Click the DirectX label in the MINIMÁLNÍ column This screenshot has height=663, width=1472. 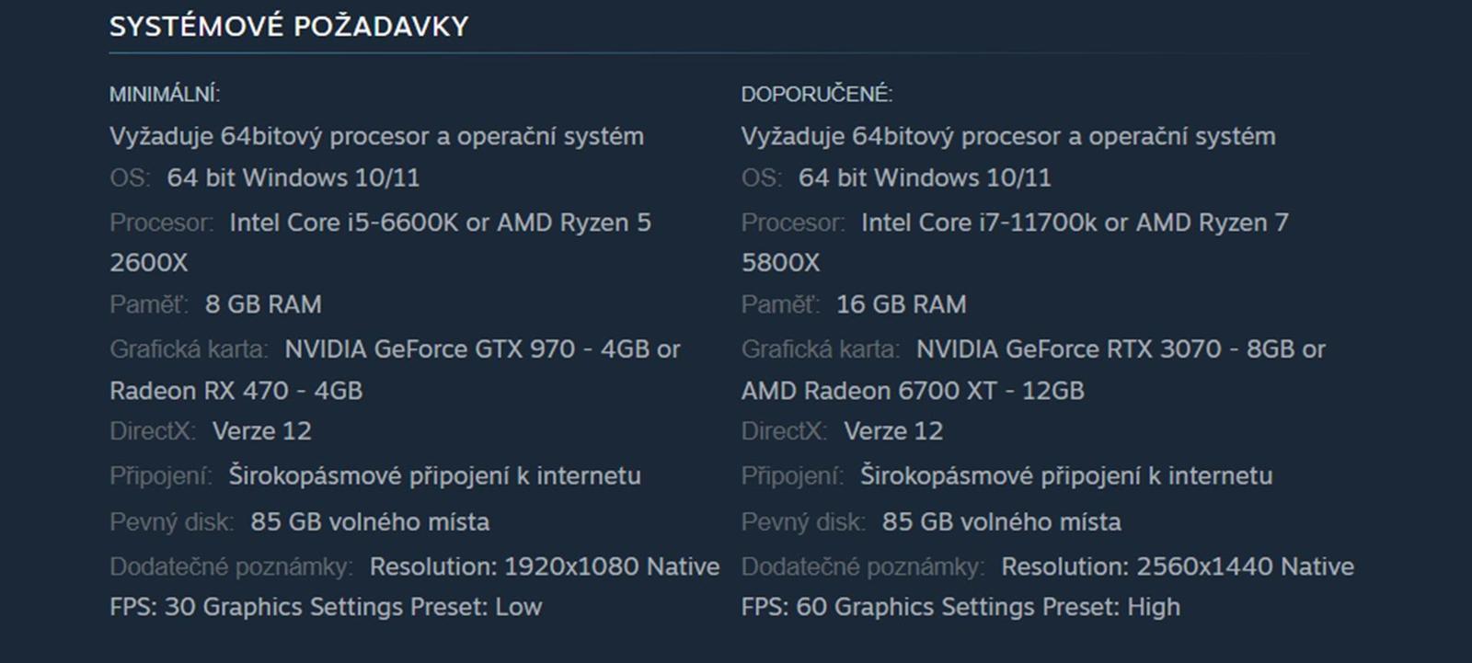pyautogui.click(x=153, y=431)
